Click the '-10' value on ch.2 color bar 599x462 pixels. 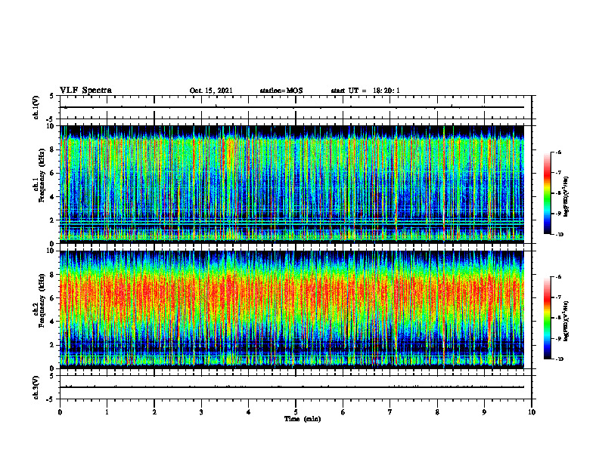tap(559, 359)
